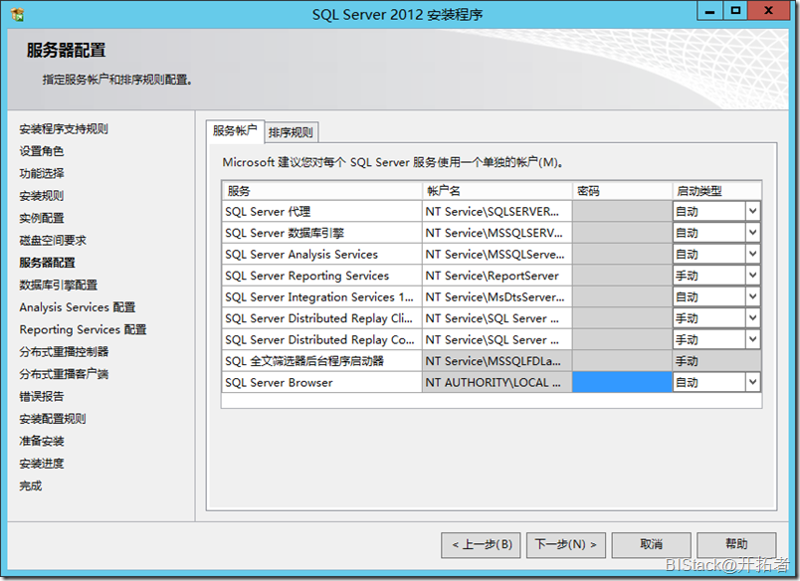Screen dimensions: 800x581
Task: Click password field for SQL Server 代理
Action: 622,211
